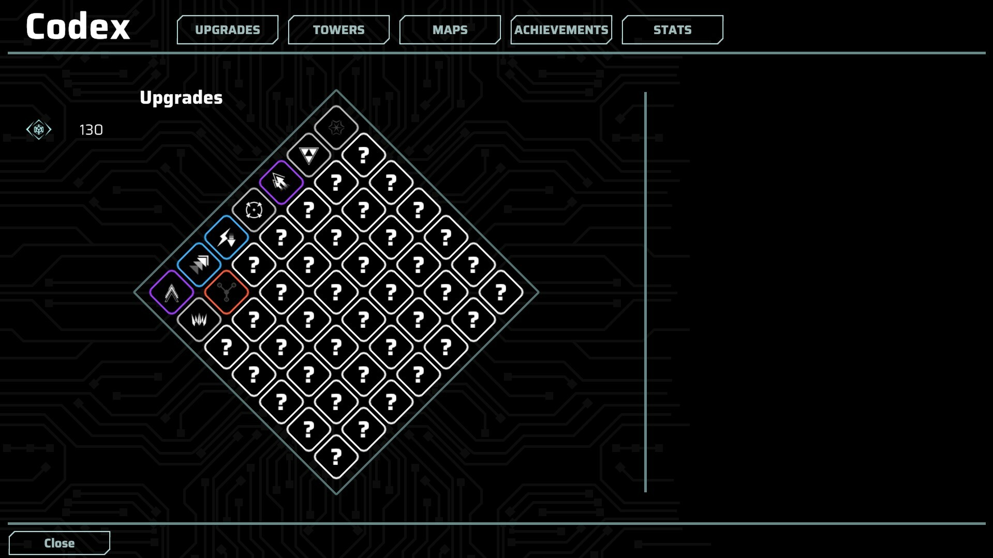Switch to the UPGRADES tab
Image resolution: width=993 pixels, height=558 pixels.
point(228,29)
